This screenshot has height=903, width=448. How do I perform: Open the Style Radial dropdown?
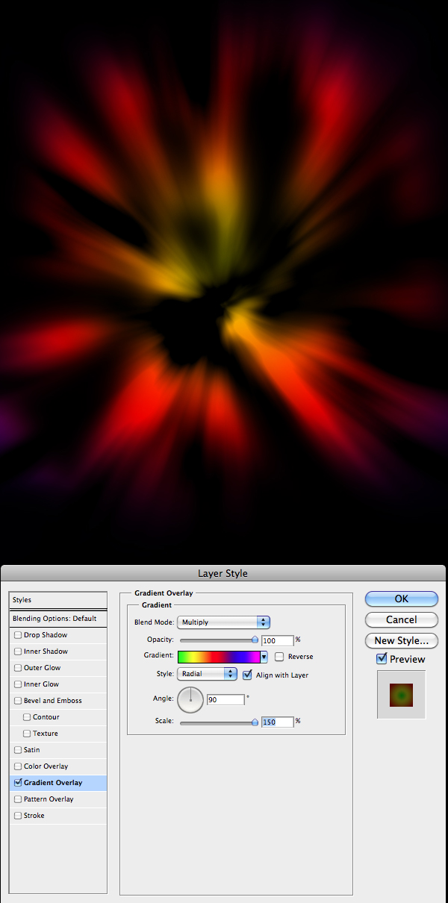(207, 674)
